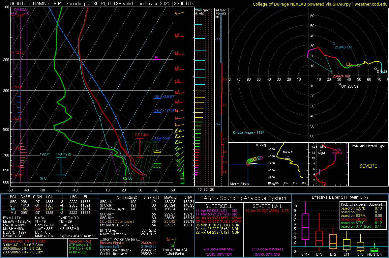Click the 1928m effective inflow height label
This screenshot has height=258, width=389.
pos(45,154)
